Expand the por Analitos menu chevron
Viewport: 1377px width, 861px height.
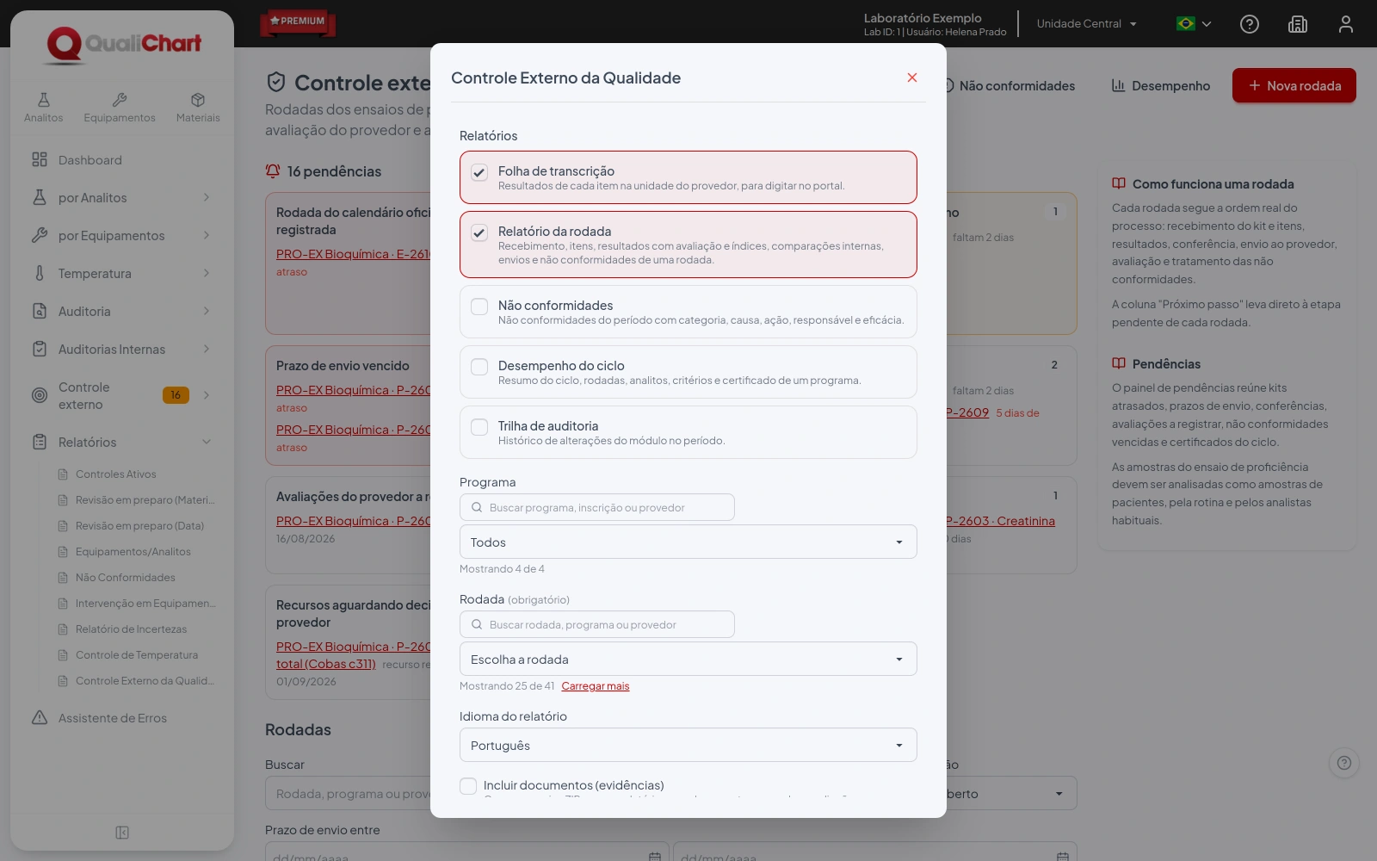(x=207, y=197)
